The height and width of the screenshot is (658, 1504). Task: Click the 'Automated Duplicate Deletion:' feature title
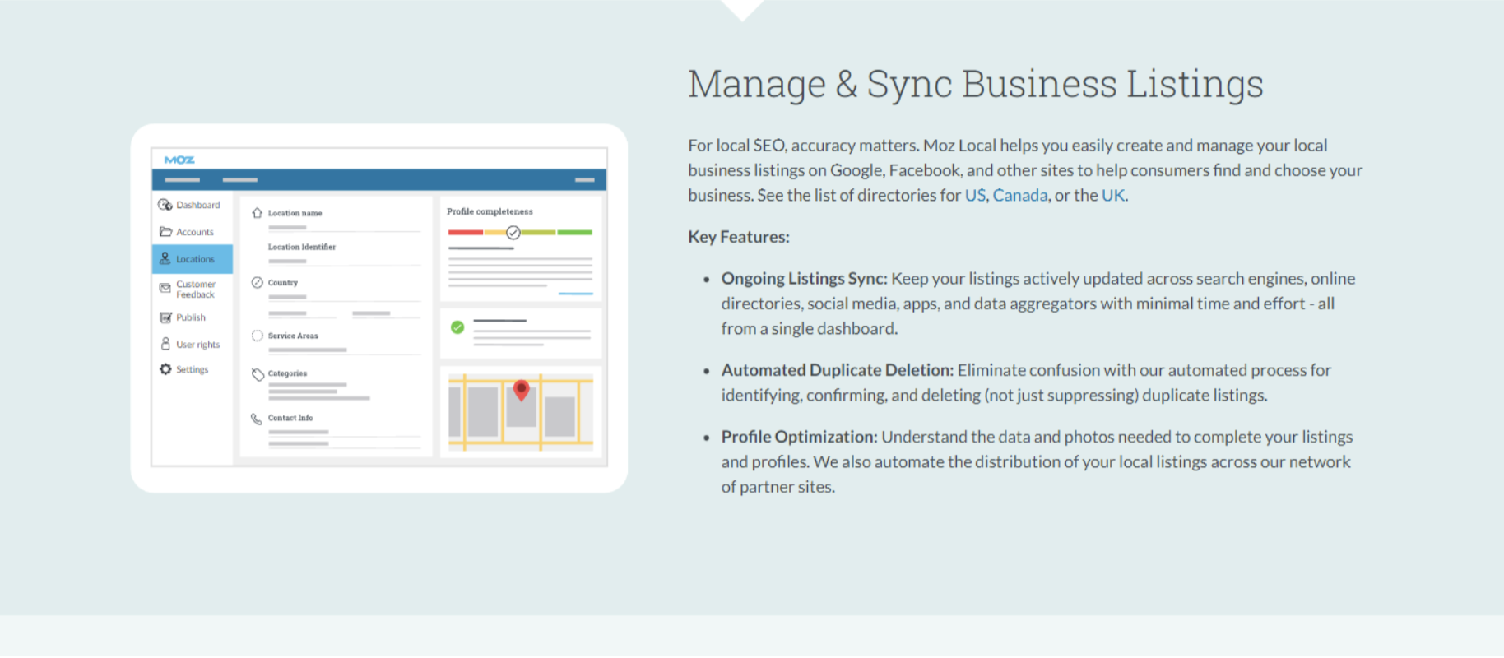click(838, 370)
